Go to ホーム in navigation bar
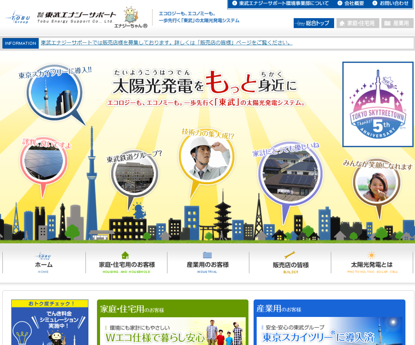This screenshot has width=415, height=345. coord(44,263)
